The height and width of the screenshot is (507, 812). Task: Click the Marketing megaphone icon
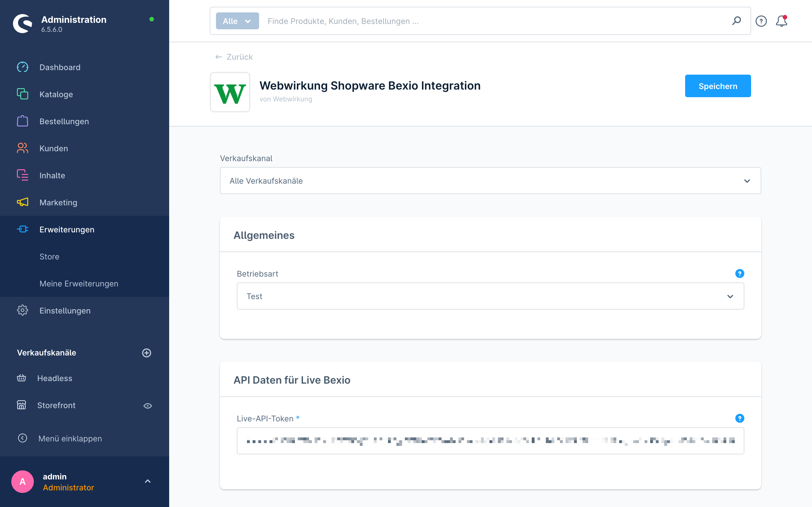click(23, 202)
